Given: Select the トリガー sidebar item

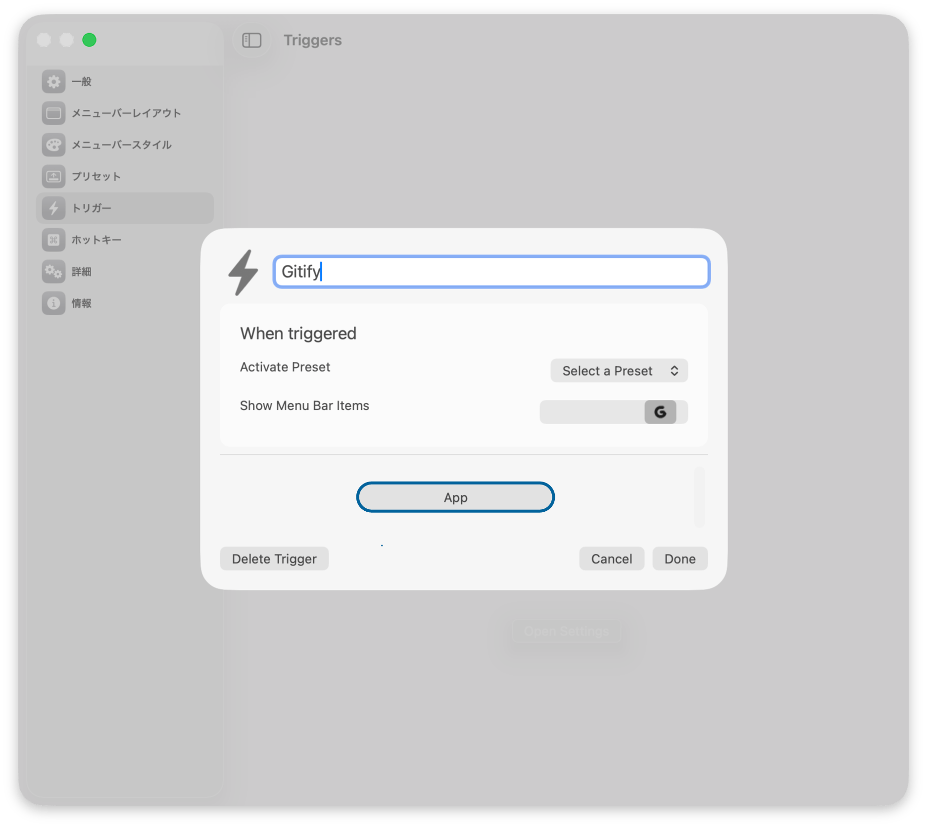Looking at the screenshot, I should click(x=125, y=208).
